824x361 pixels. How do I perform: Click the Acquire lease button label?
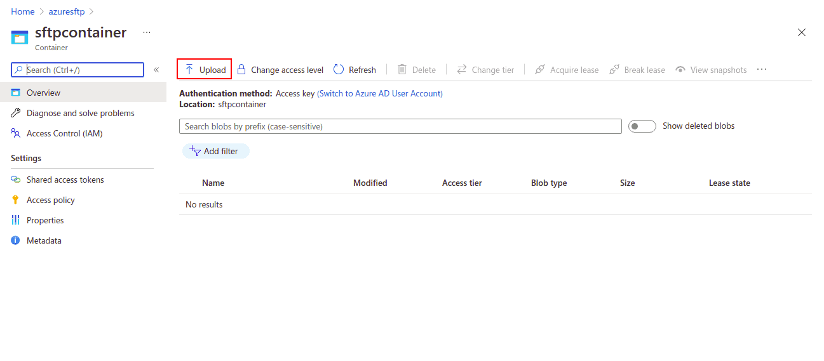574,70
